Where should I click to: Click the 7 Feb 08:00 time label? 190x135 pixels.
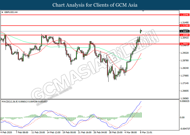pyautogui.click(x=22, y=132)
